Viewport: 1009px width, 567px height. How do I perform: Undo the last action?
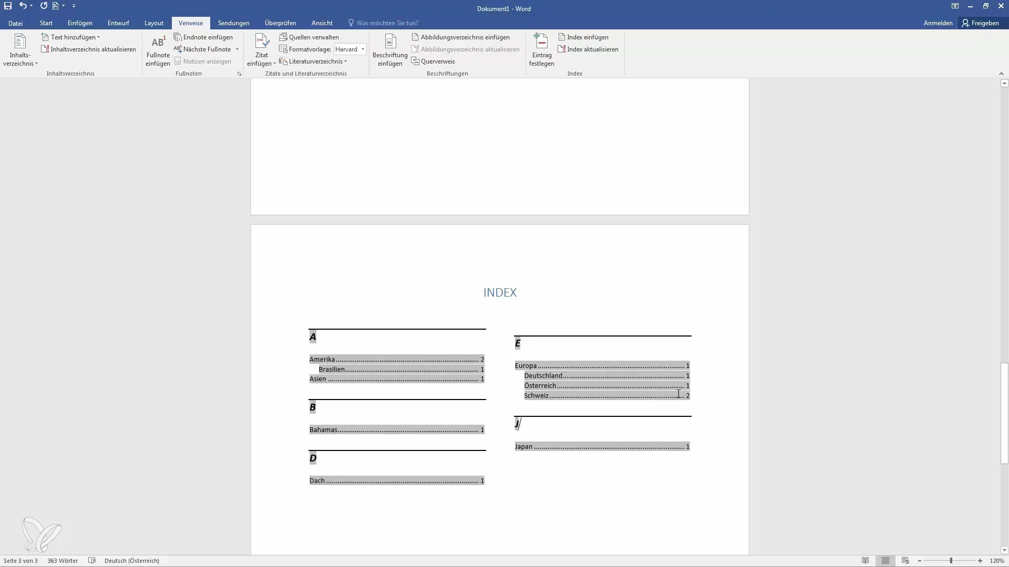pyautogui.click(x=23, y=6)
